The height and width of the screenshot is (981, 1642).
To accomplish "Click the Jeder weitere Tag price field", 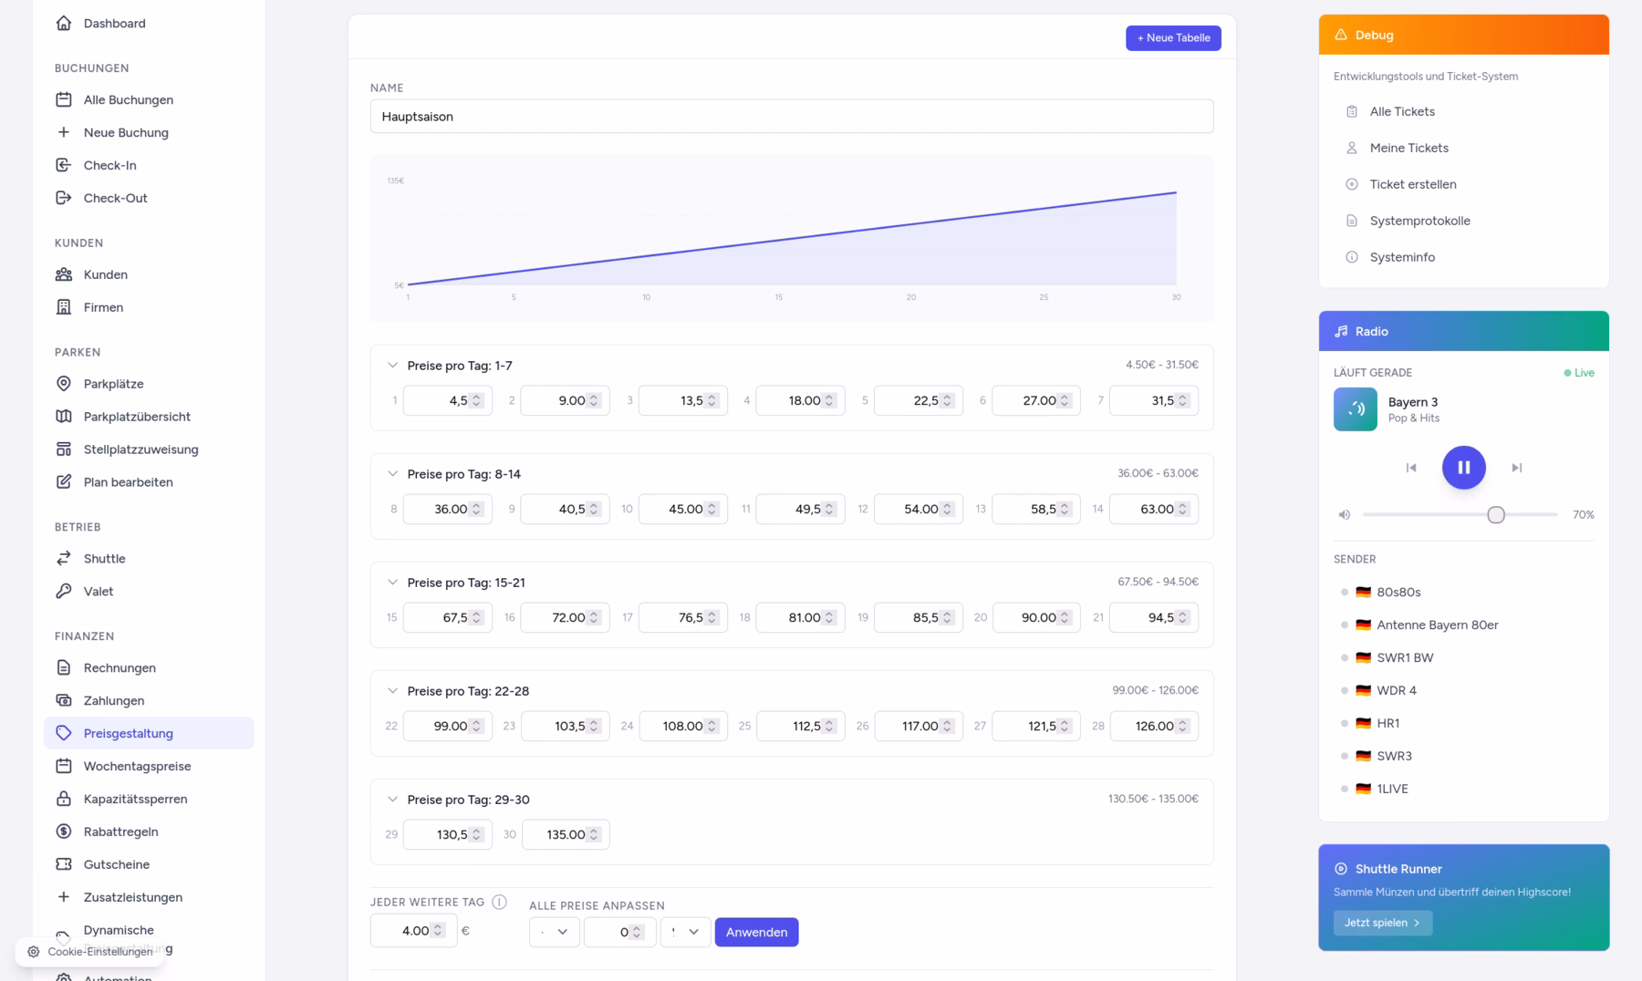I will (413, 932).
